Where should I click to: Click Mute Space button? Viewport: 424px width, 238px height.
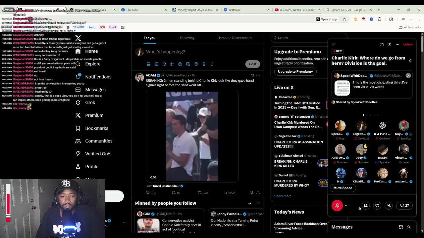coord(343,188)
